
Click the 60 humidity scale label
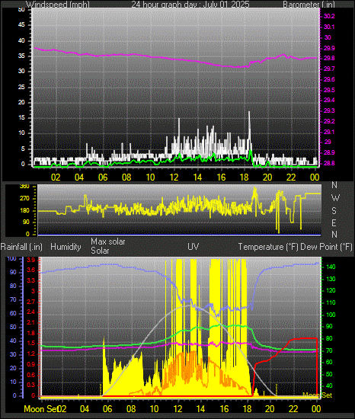click(13, 313)
